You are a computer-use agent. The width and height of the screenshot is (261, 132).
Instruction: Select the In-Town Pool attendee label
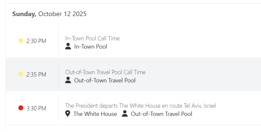coord(90,47)
